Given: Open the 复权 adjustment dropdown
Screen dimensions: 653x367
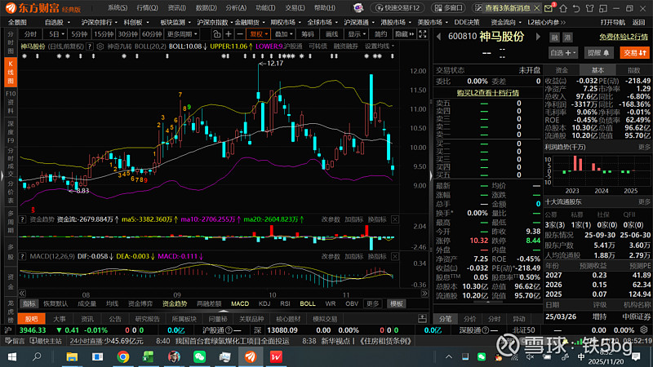Looking at the screenshot, I should click(258, 34).
